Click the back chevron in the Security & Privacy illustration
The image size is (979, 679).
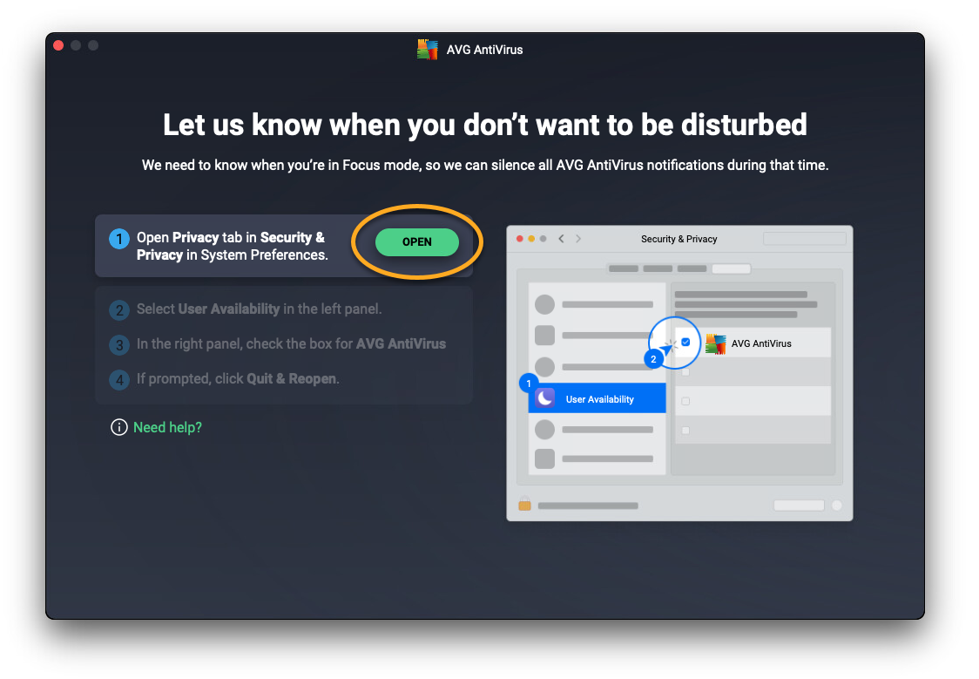pyautogui.click(x=562, y=239)
